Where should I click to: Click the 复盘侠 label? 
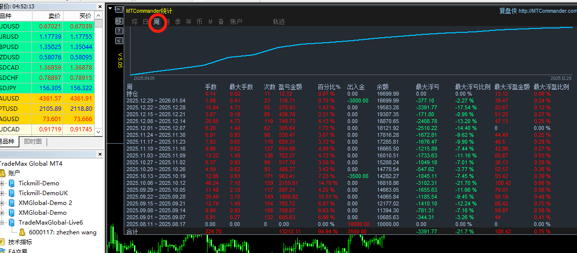pos(508,11)
